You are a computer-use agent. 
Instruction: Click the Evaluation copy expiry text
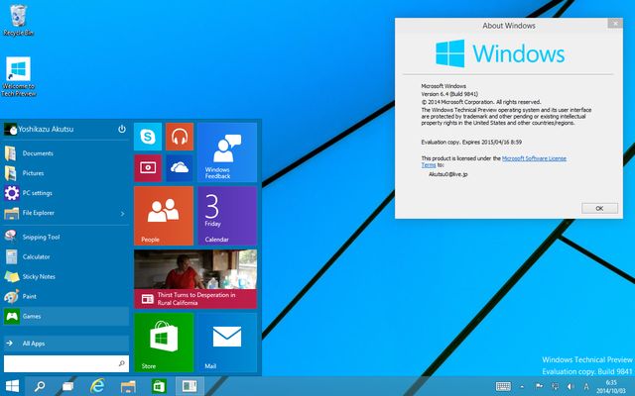471,143
